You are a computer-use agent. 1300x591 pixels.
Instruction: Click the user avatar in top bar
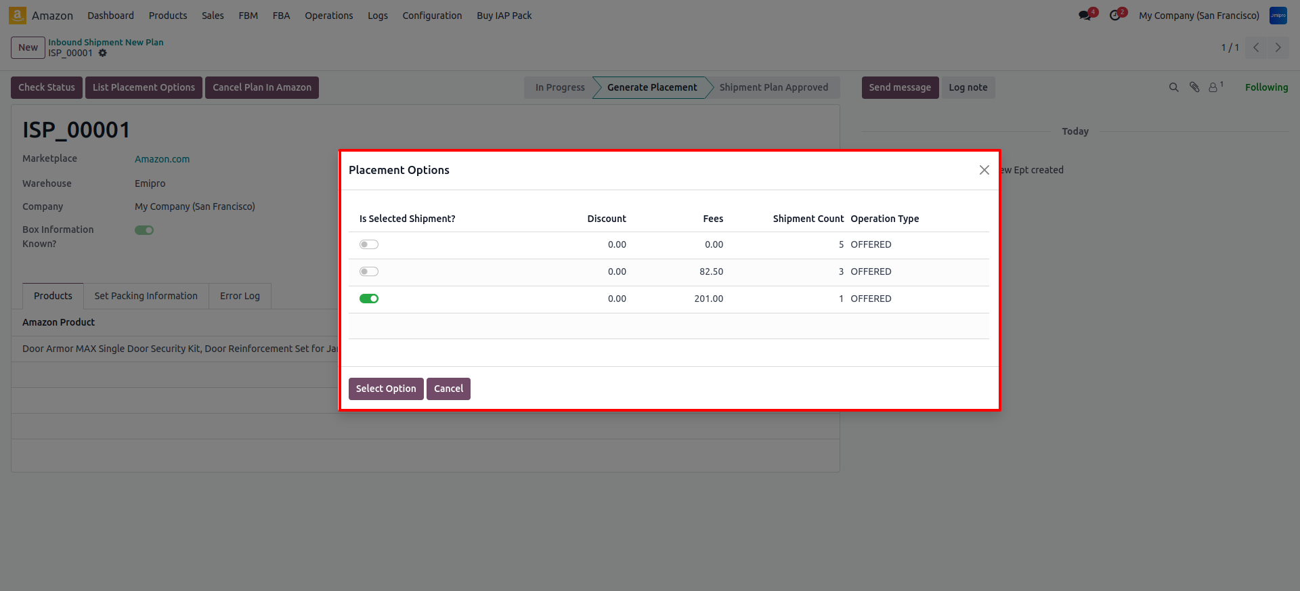click(1278, 16)
